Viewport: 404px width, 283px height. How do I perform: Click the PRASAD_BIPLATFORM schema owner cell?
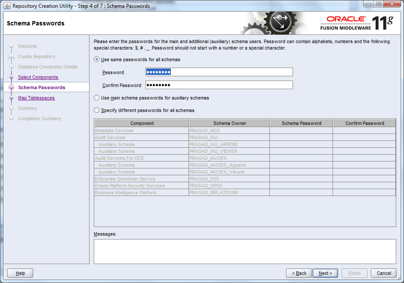pyautogui.click(x=229, y=193)
